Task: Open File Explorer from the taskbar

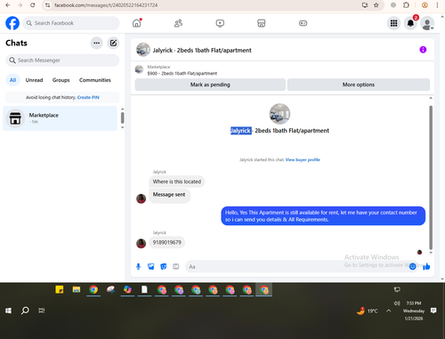Action: click(x=77, y=289)
